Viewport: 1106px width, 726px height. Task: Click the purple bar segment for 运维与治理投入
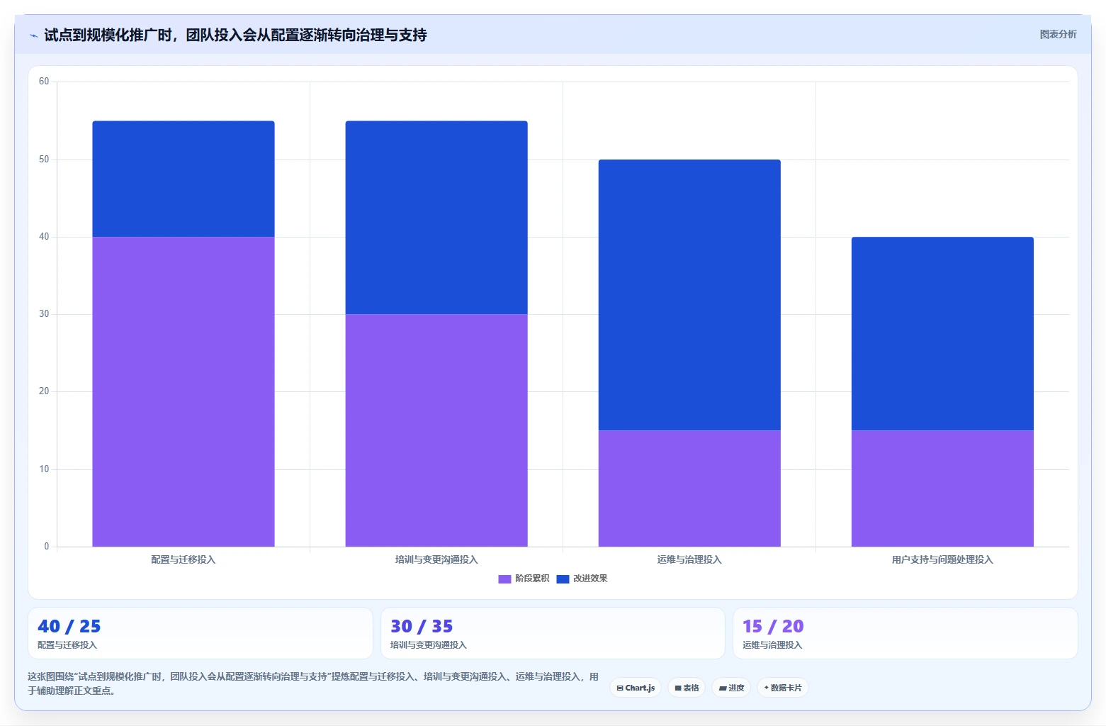tap(689, 488)
